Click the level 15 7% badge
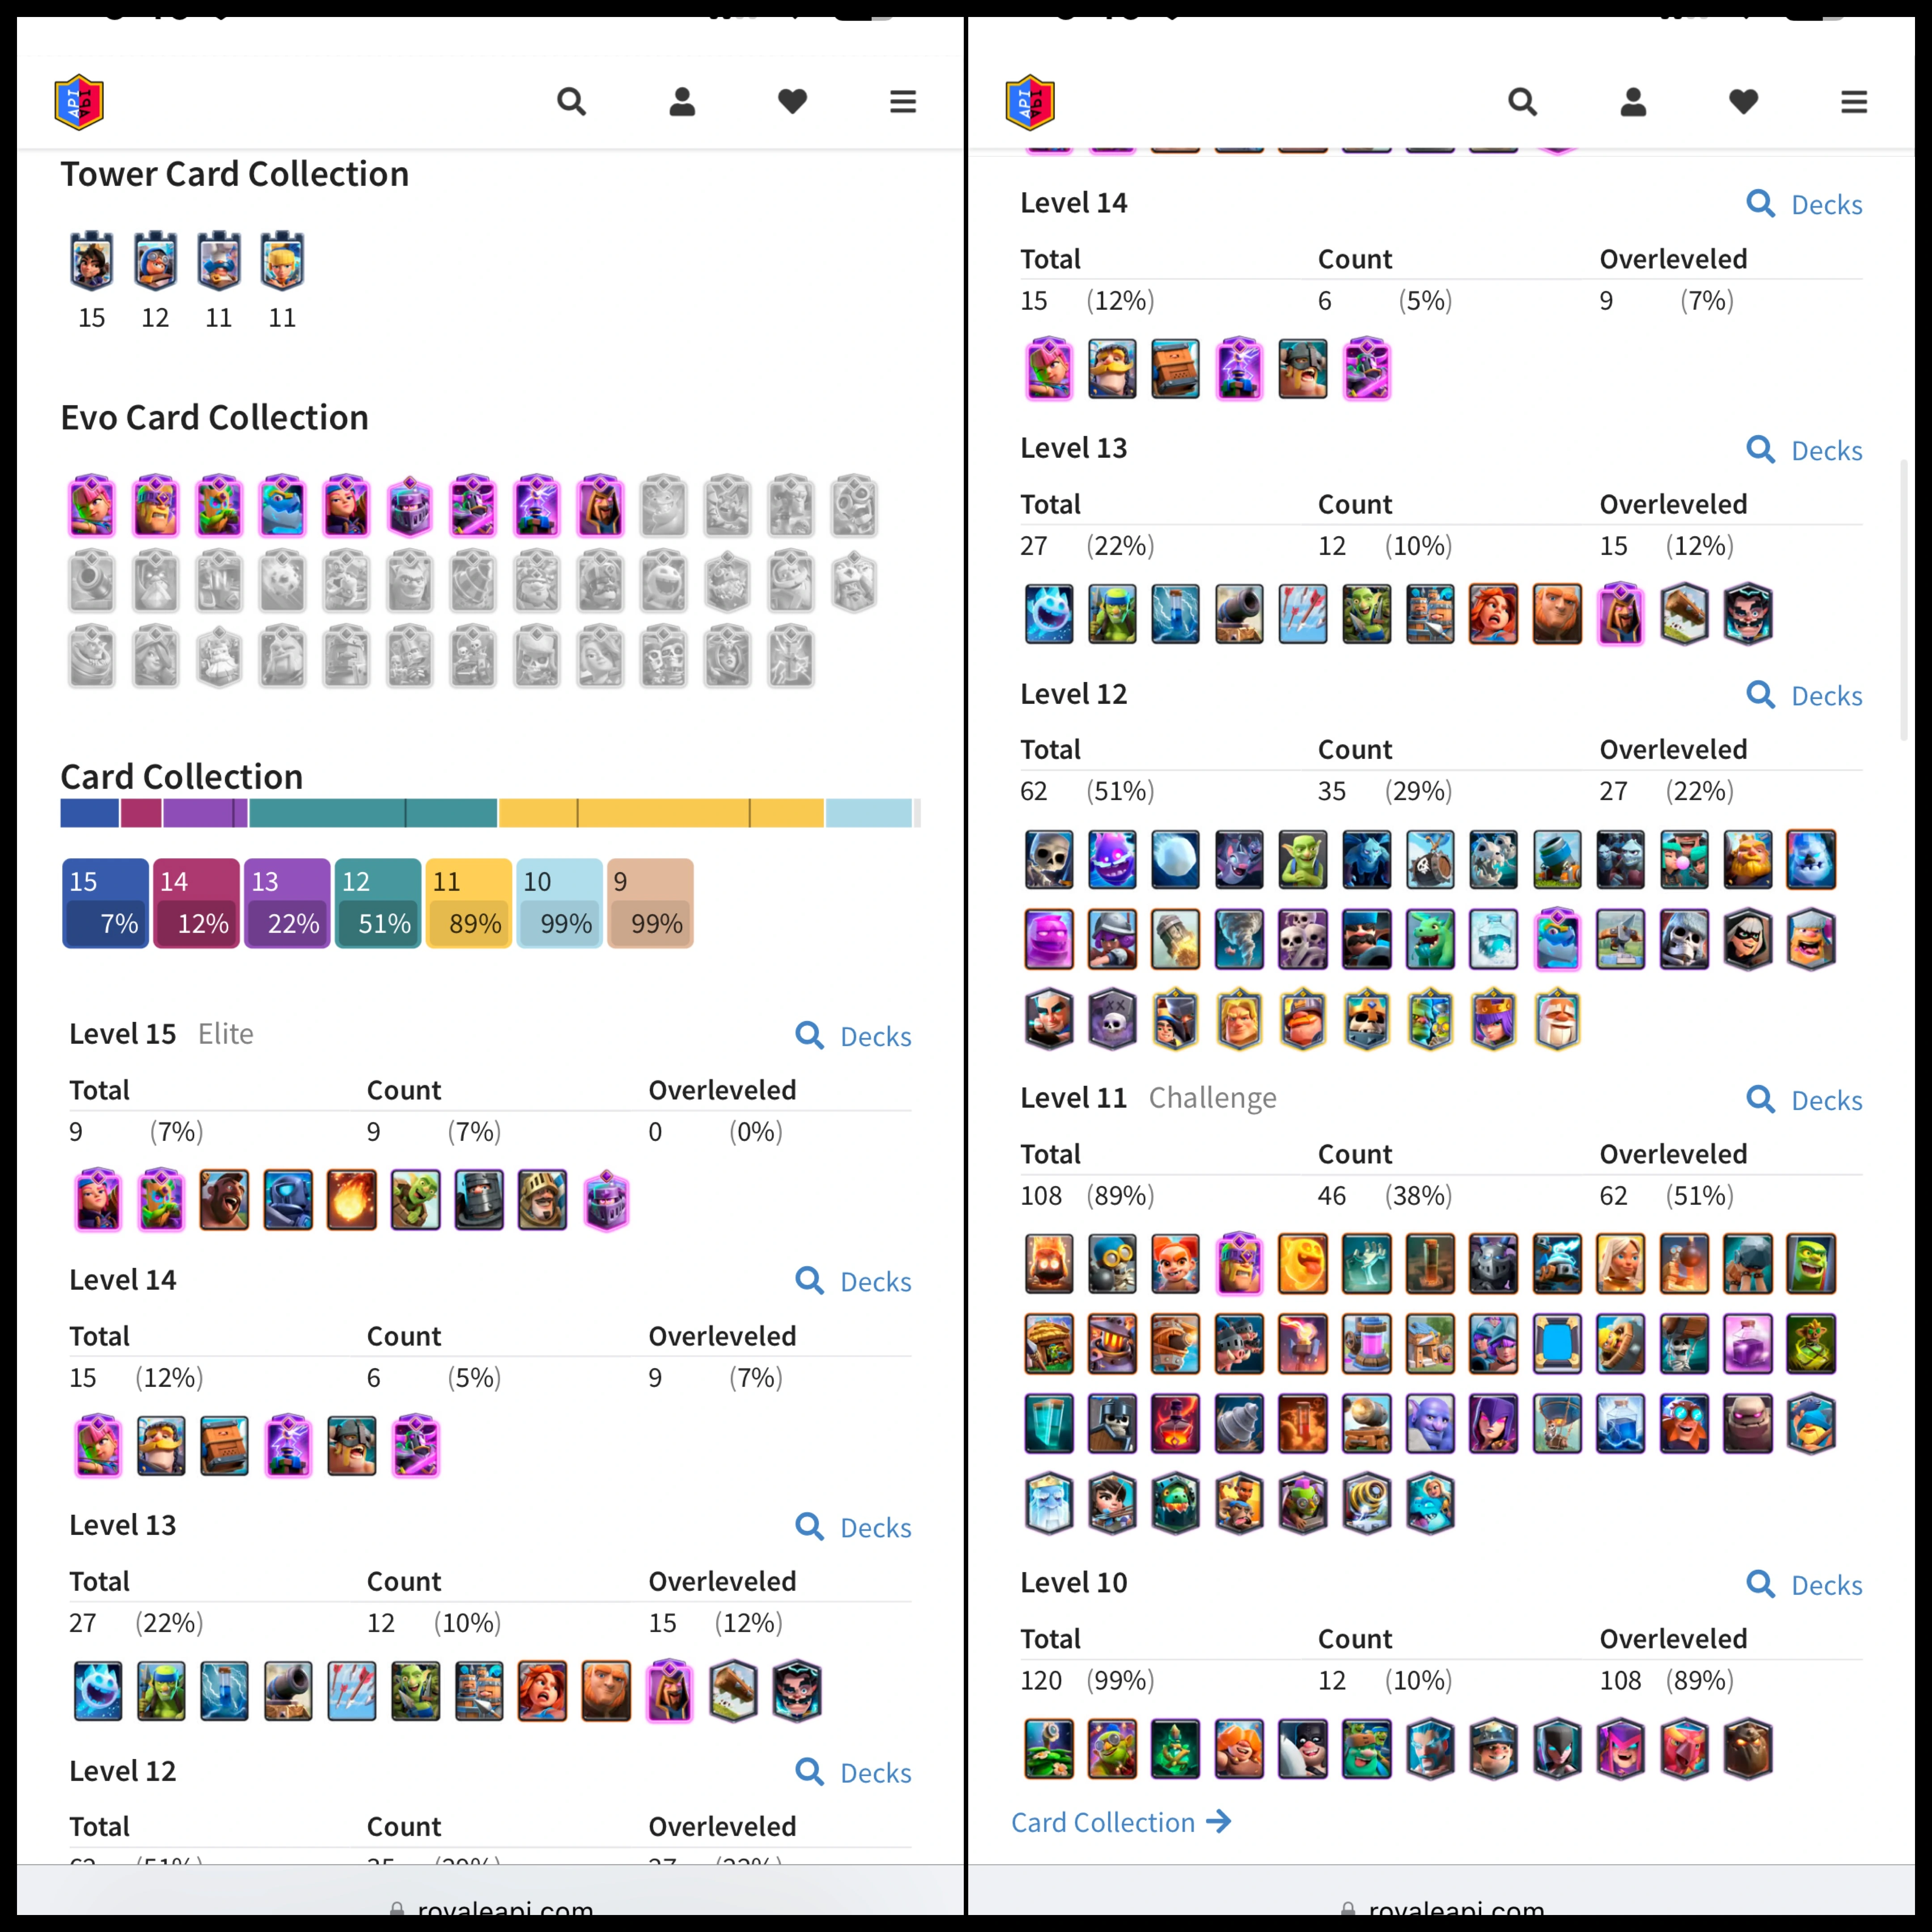 coord(105,903)
